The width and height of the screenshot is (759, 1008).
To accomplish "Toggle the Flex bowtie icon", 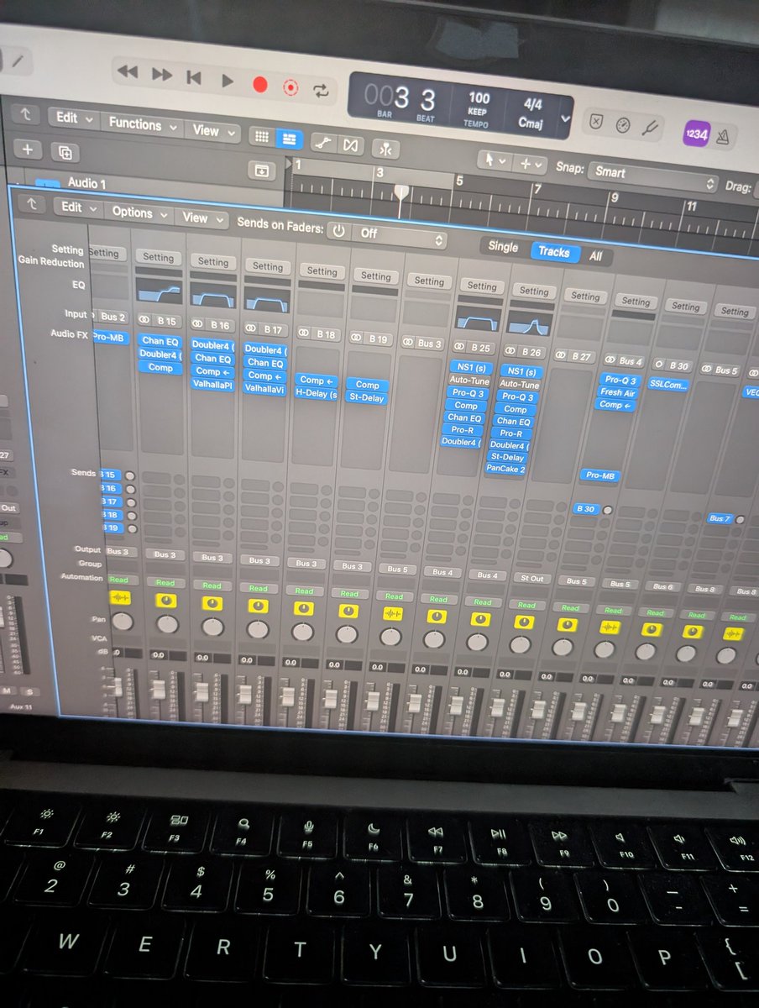I will (350, 145).
